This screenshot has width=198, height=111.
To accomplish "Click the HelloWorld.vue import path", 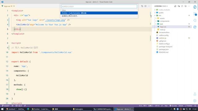I will 55,52.
